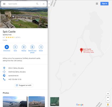
Task: Click the star rating row
Action: [10, 37]
